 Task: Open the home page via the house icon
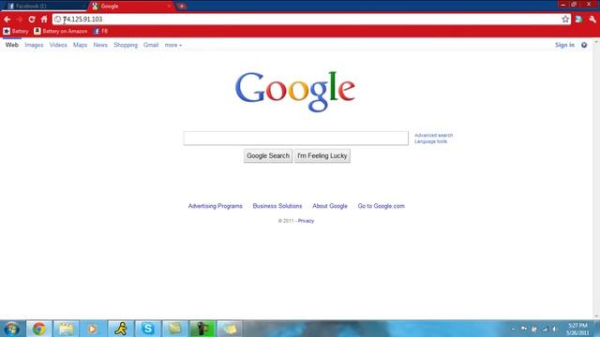pyautogui.click(x=44, y=19)
